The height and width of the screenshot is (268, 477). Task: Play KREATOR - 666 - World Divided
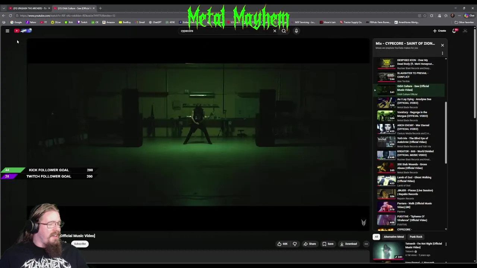(x=409, y=155)
